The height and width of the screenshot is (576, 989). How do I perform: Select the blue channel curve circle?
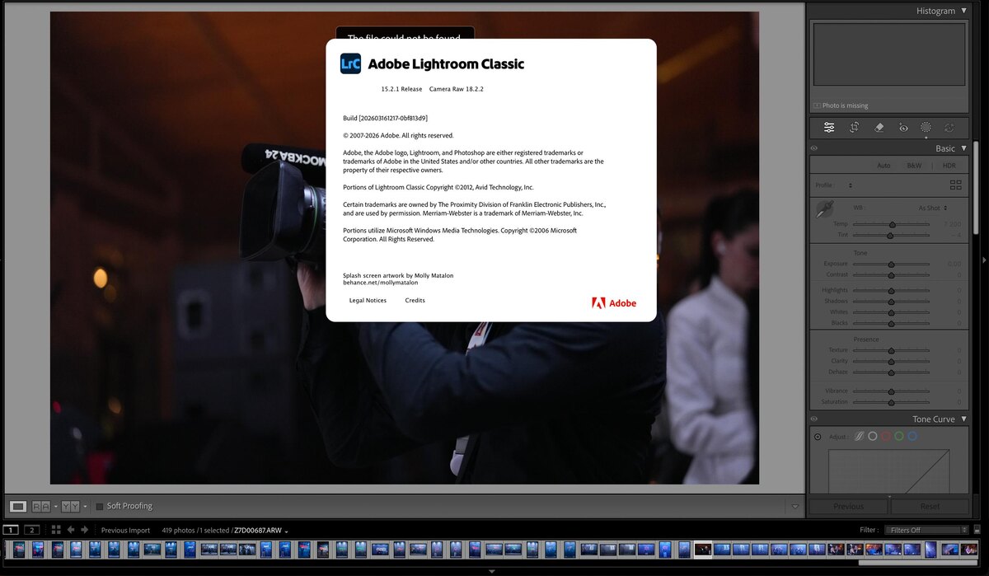(912, 436)
